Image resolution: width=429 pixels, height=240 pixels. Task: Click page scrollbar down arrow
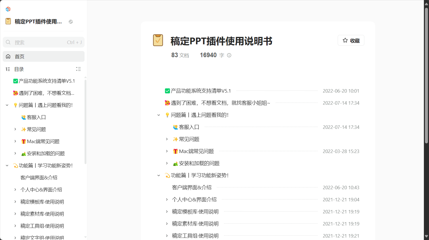(426, 237)
